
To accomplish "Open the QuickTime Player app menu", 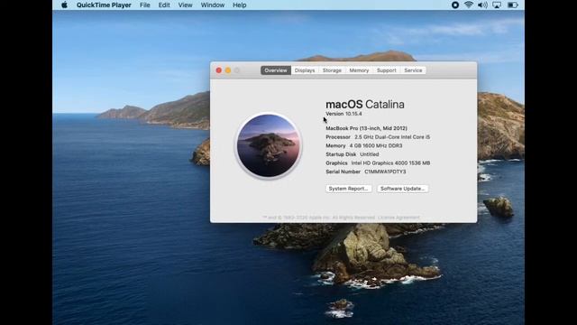I will 104,5.
